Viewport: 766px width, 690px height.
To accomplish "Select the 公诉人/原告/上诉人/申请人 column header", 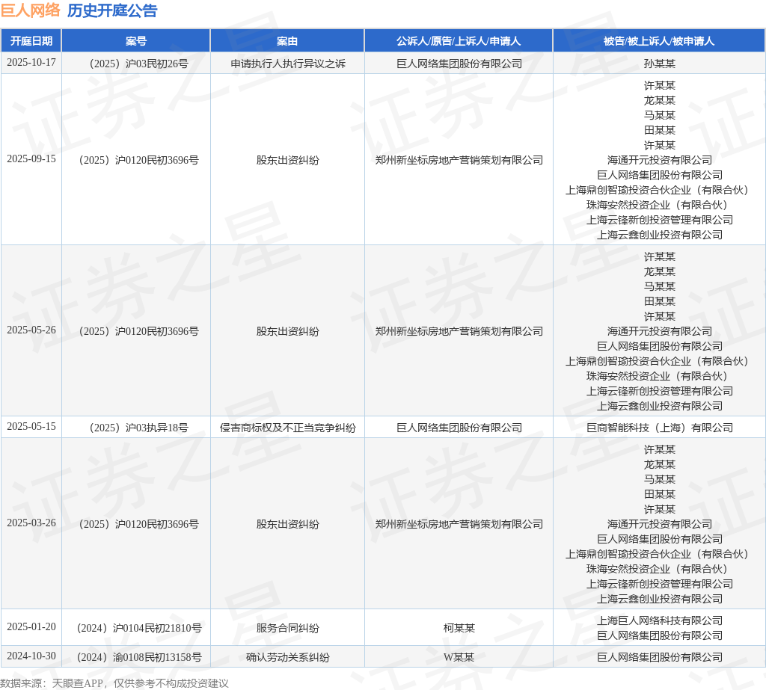I will (459, 41).
